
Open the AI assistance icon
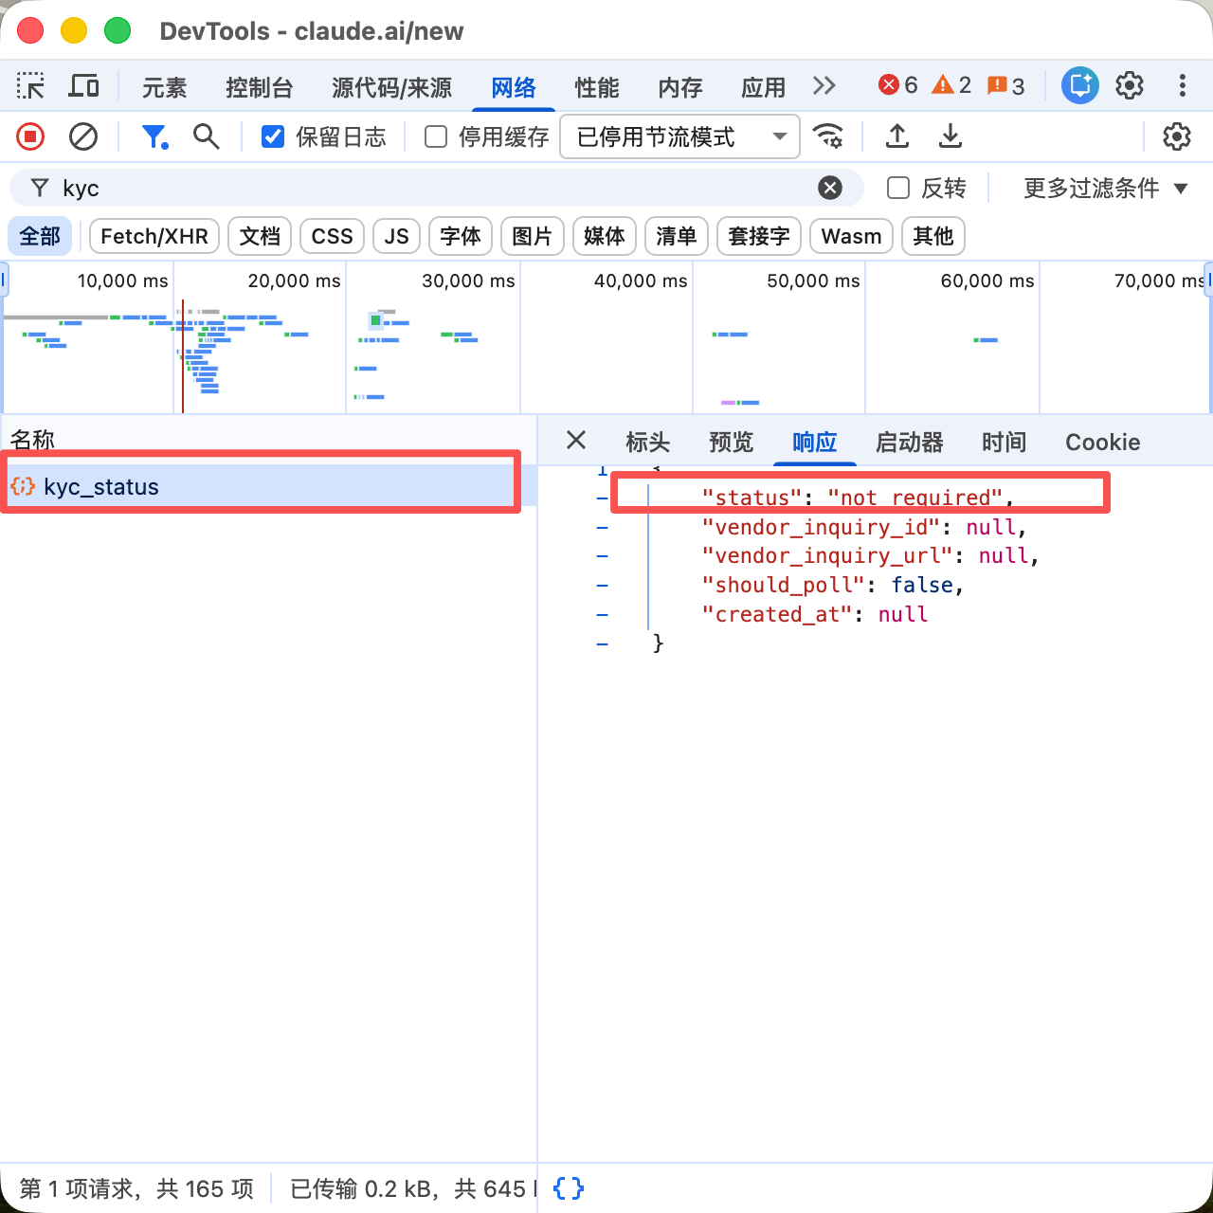tap(1079, 86)
